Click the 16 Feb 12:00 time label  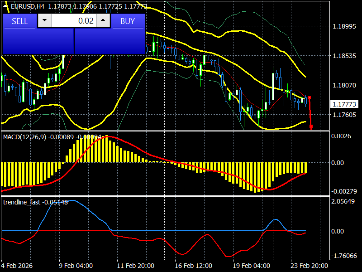(194, 266)
